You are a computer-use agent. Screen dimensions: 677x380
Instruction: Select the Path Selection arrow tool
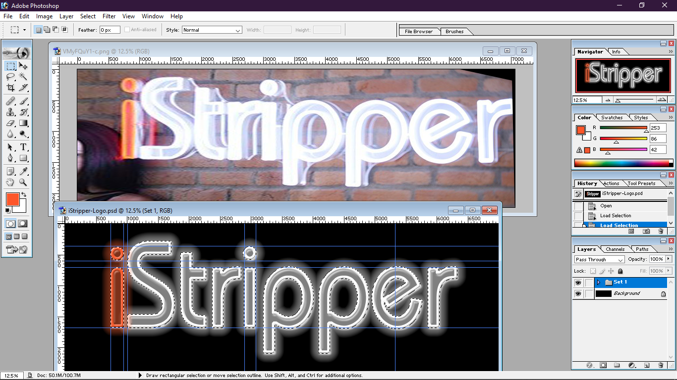[10, 147]
